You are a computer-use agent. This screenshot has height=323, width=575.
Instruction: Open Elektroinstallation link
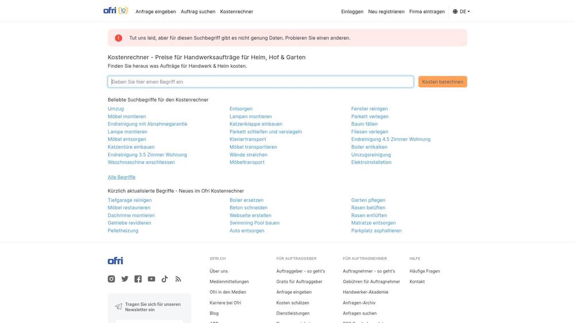click(371, 162)
